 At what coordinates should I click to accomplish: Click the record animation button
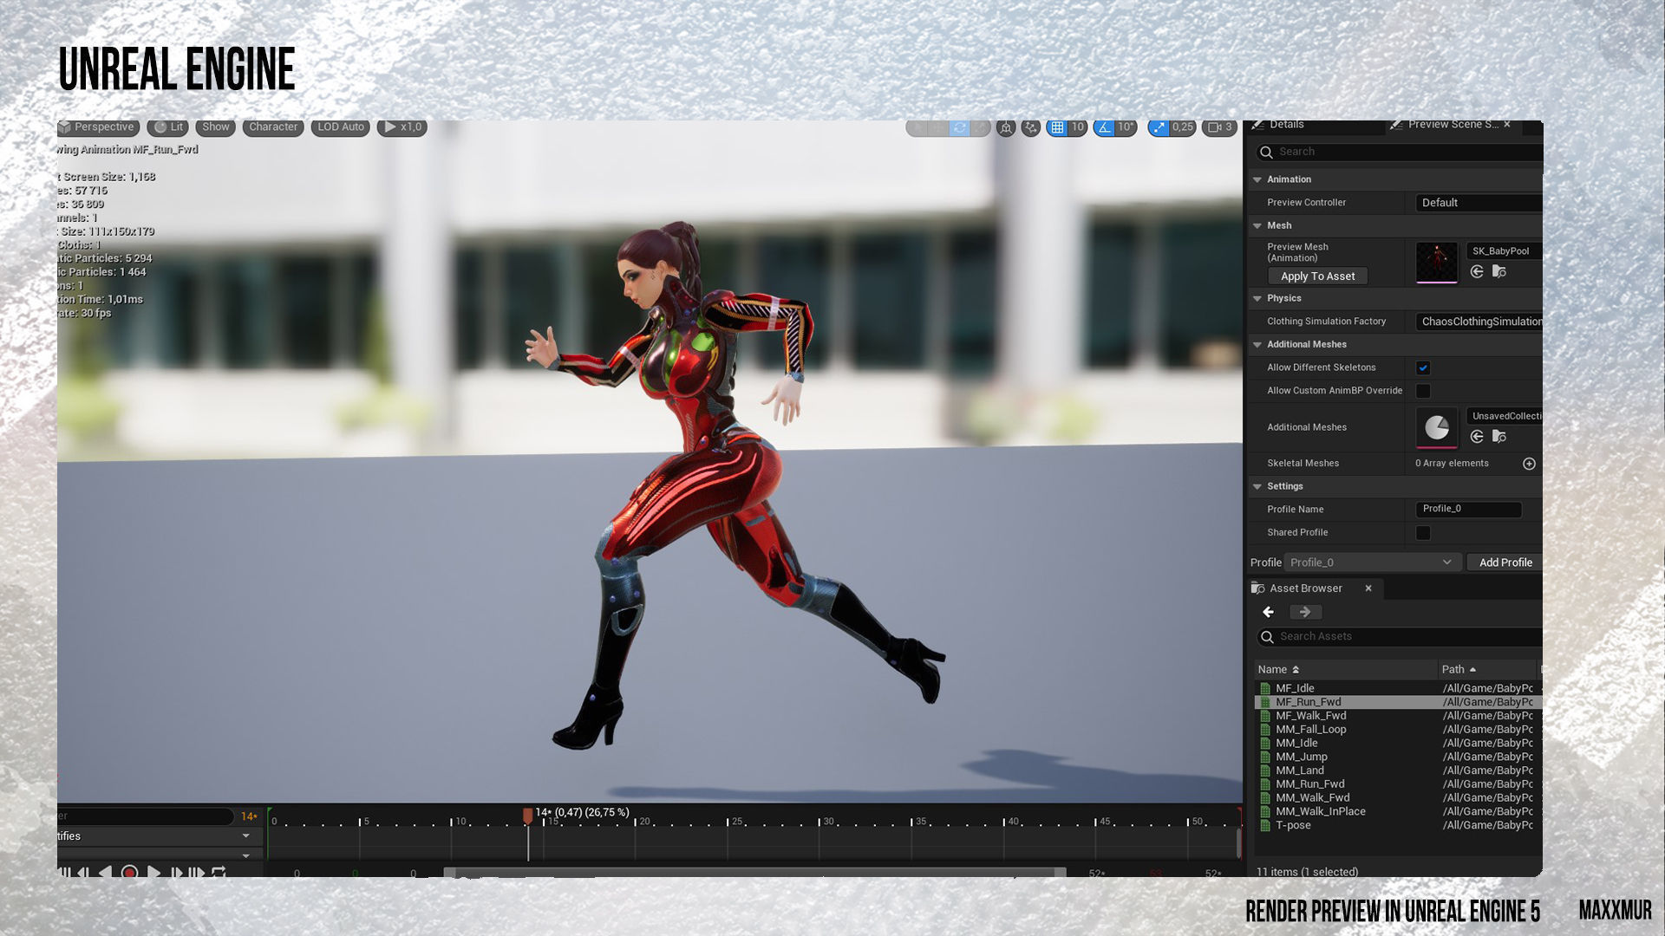tap(129, 873)
